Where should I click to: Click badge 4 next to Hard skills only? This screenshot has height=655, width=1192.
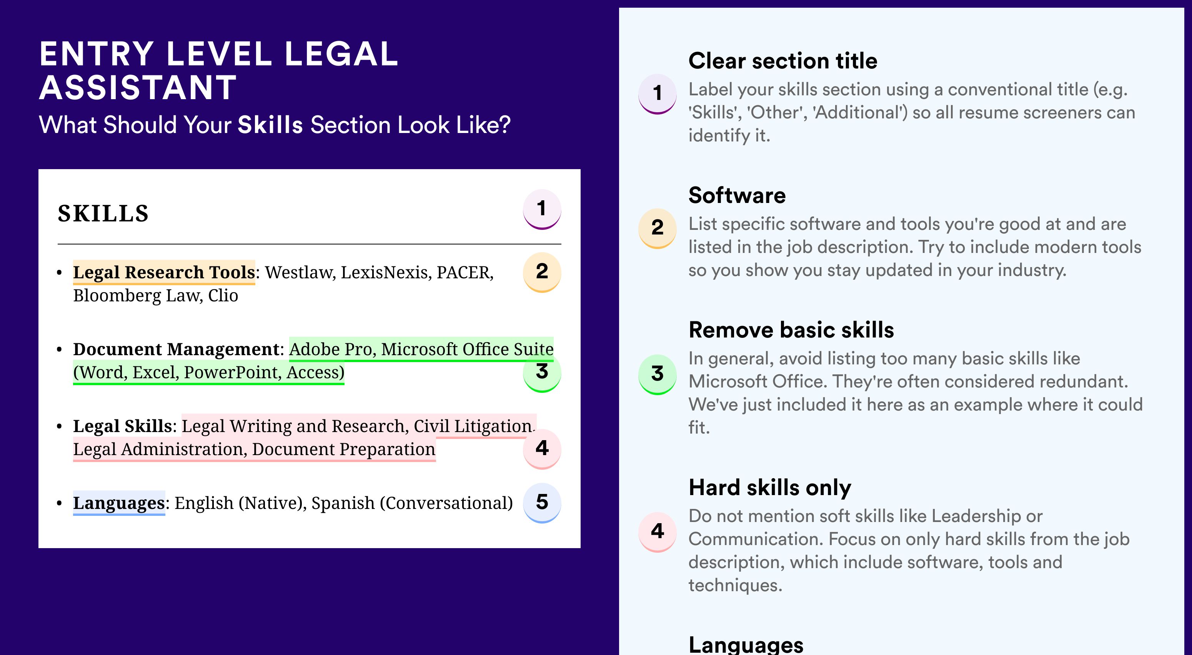pos(657,531)
